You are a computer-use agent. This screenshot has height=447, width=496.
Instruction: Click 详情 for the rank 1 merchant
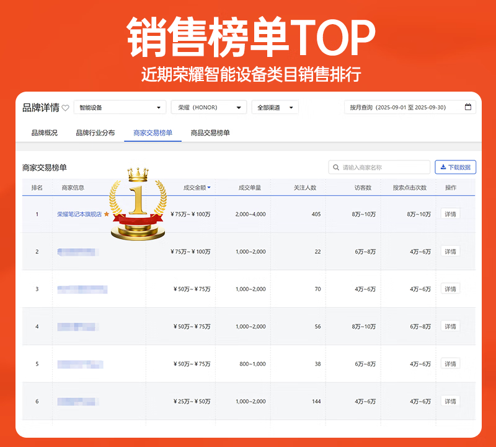pos(449,214)
